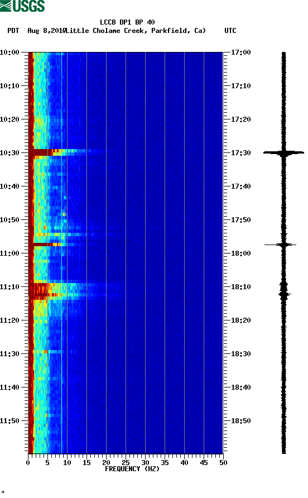Click the '5' frequency axis label
308x498 pixels.
coord(47,463)
